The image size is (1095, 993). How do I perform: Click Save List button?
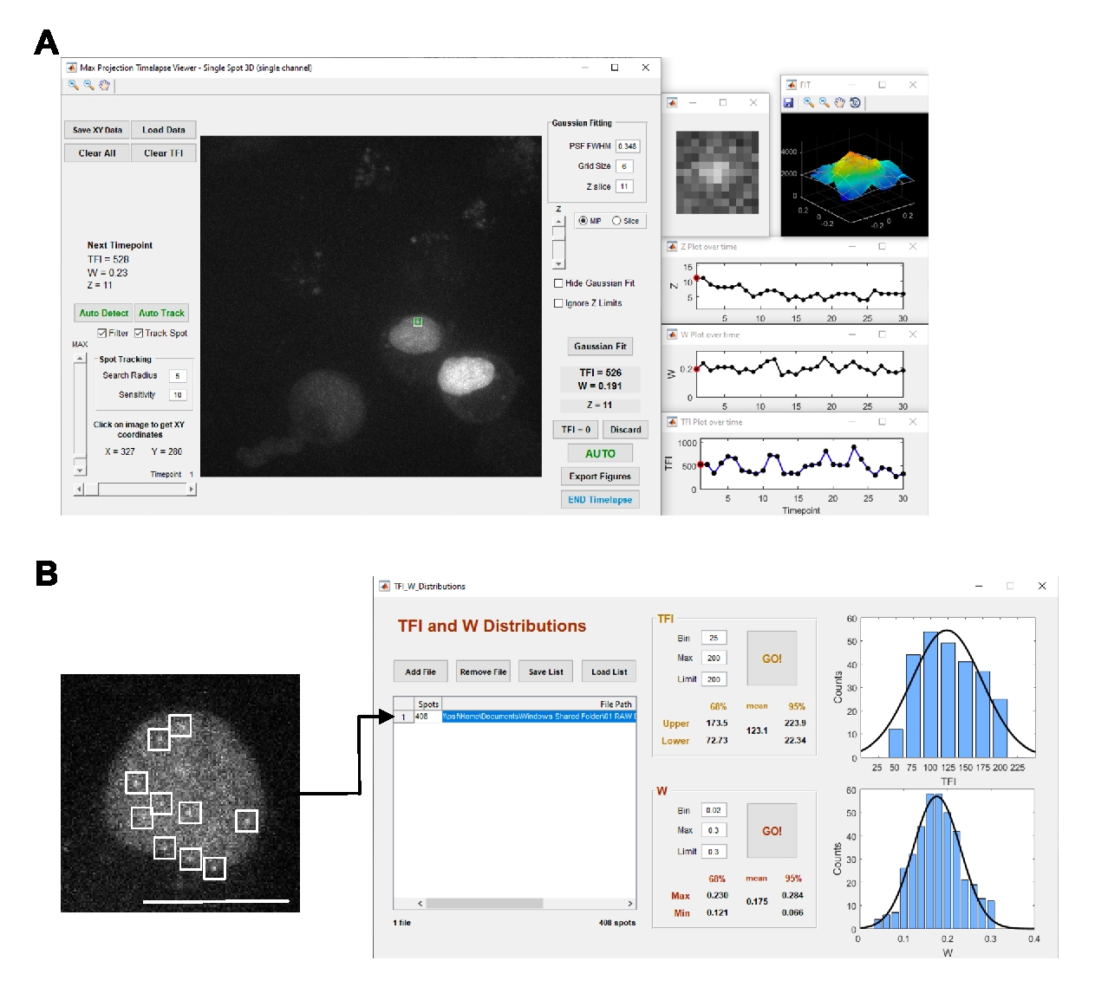[x=546, y=672]
